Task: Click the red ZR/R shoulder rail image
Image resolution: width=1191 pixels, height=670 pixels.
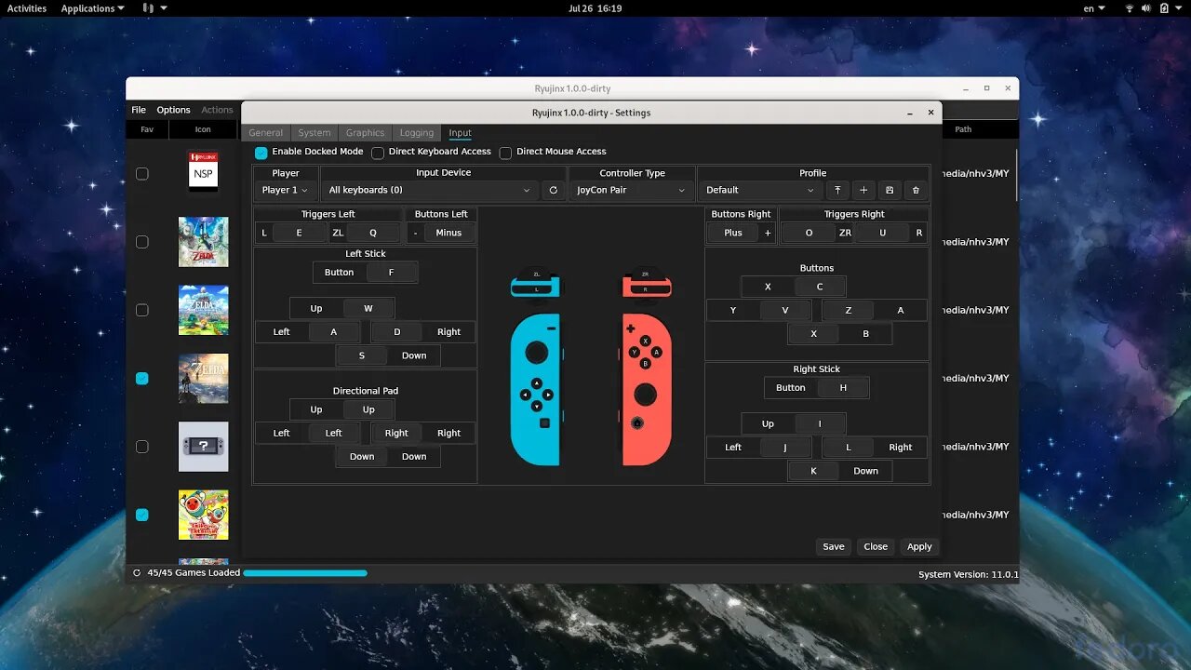Action: (x=645, y=283)
